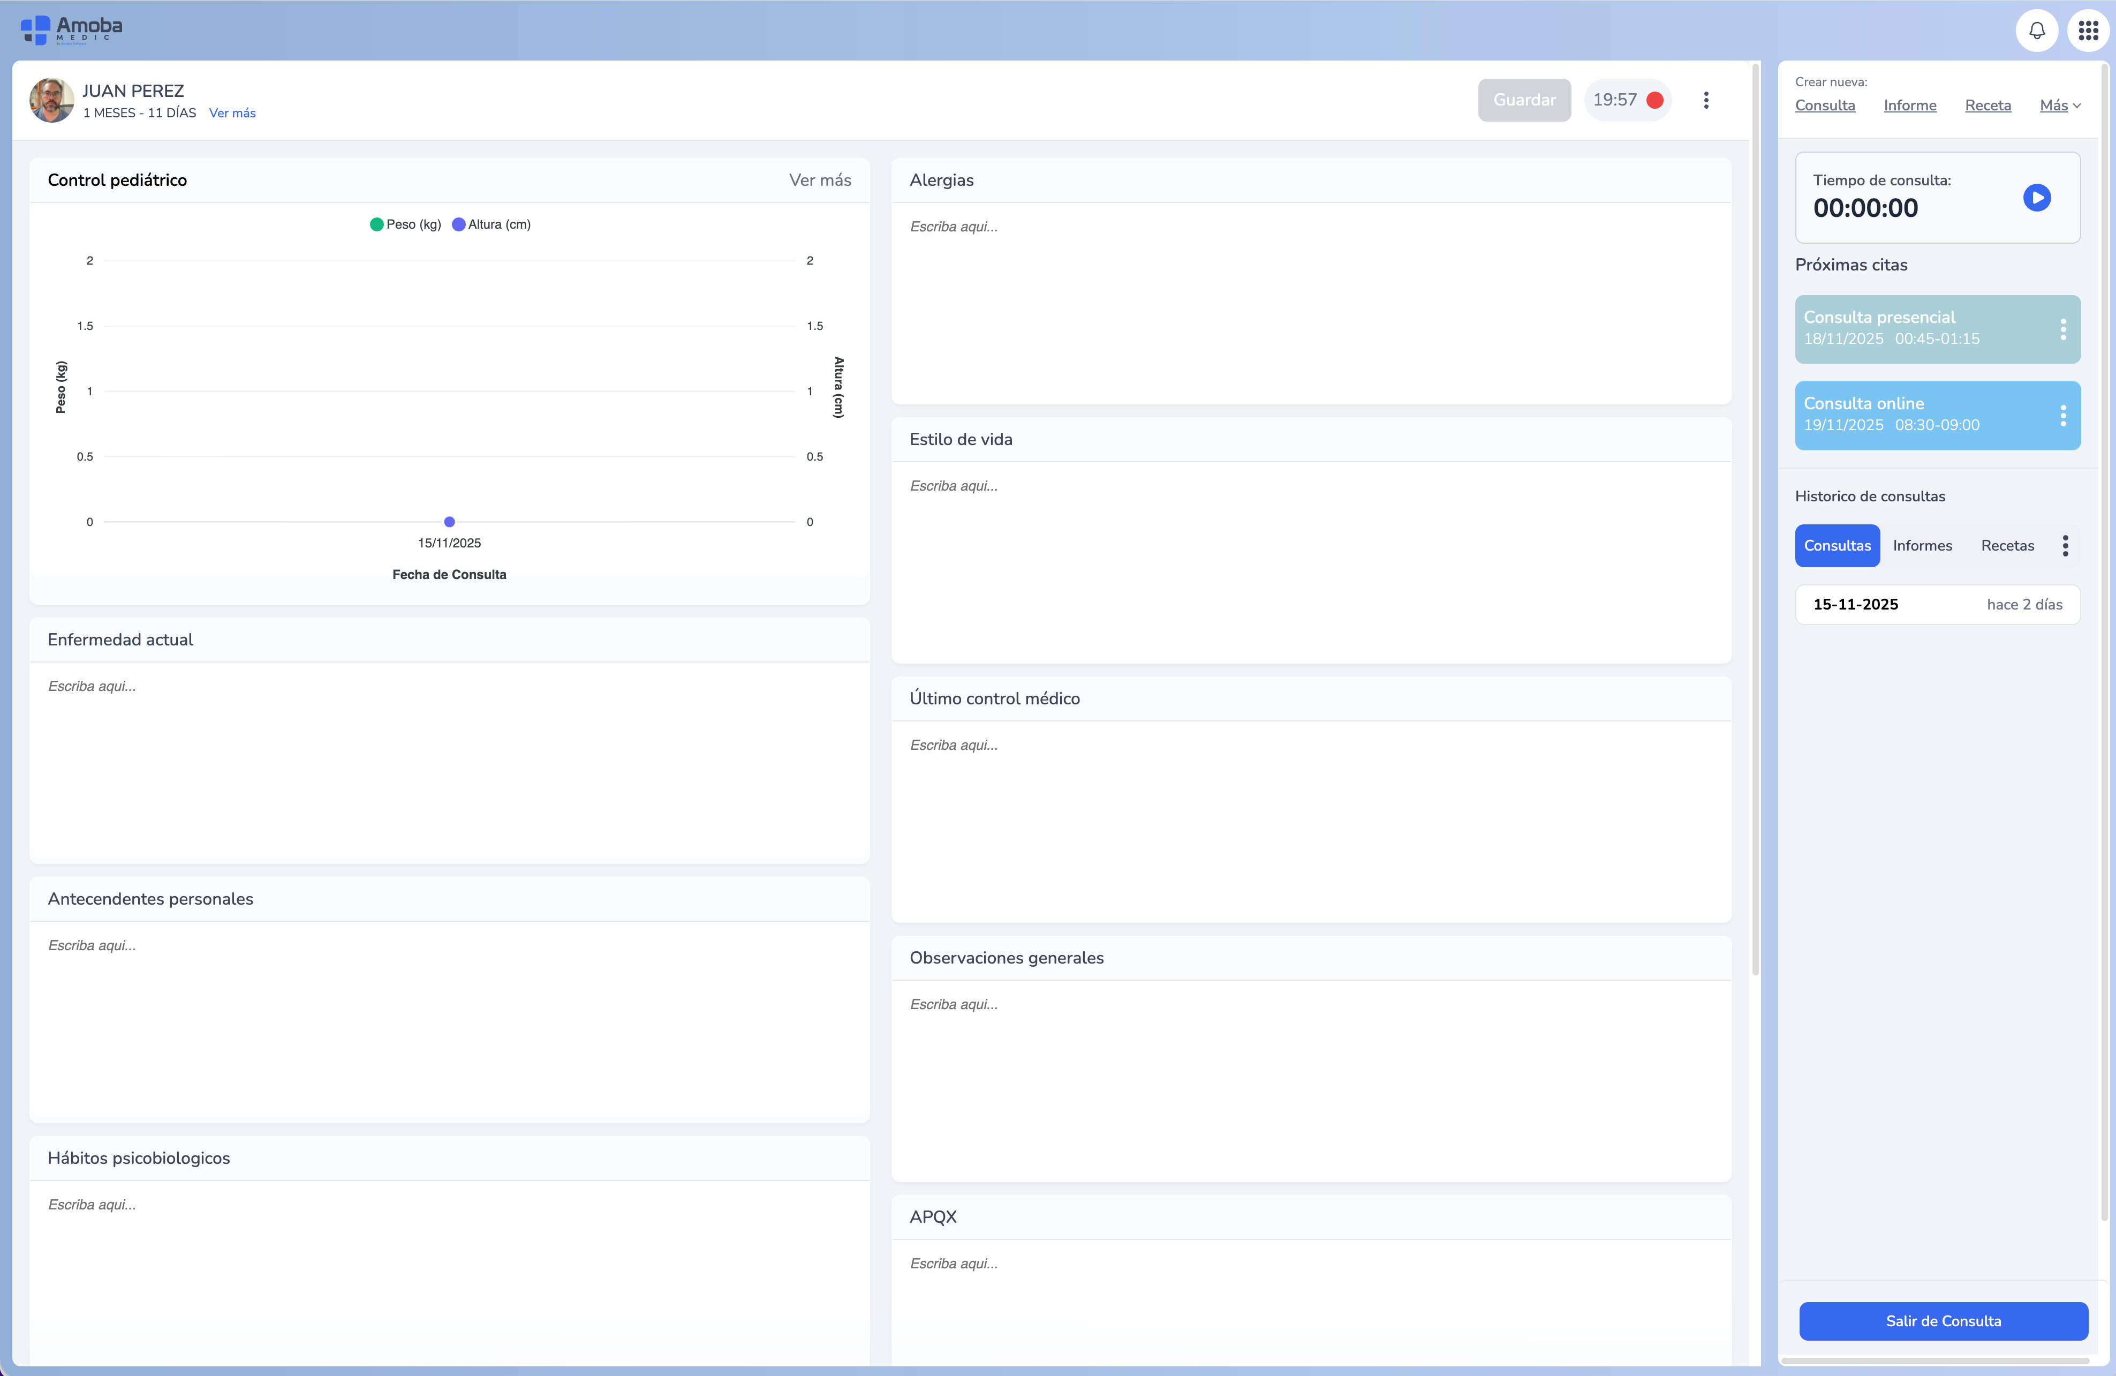This screenshot has height=1376, width=2116.
Task: Open the notifications bell
Action: (2036, 31)
